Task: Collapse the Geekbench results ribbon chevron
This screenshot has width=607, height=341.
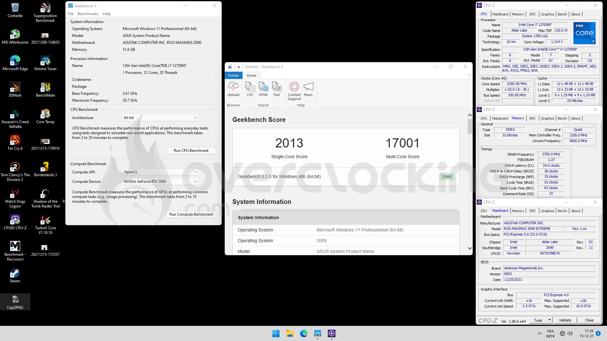Action: point(469,75)
